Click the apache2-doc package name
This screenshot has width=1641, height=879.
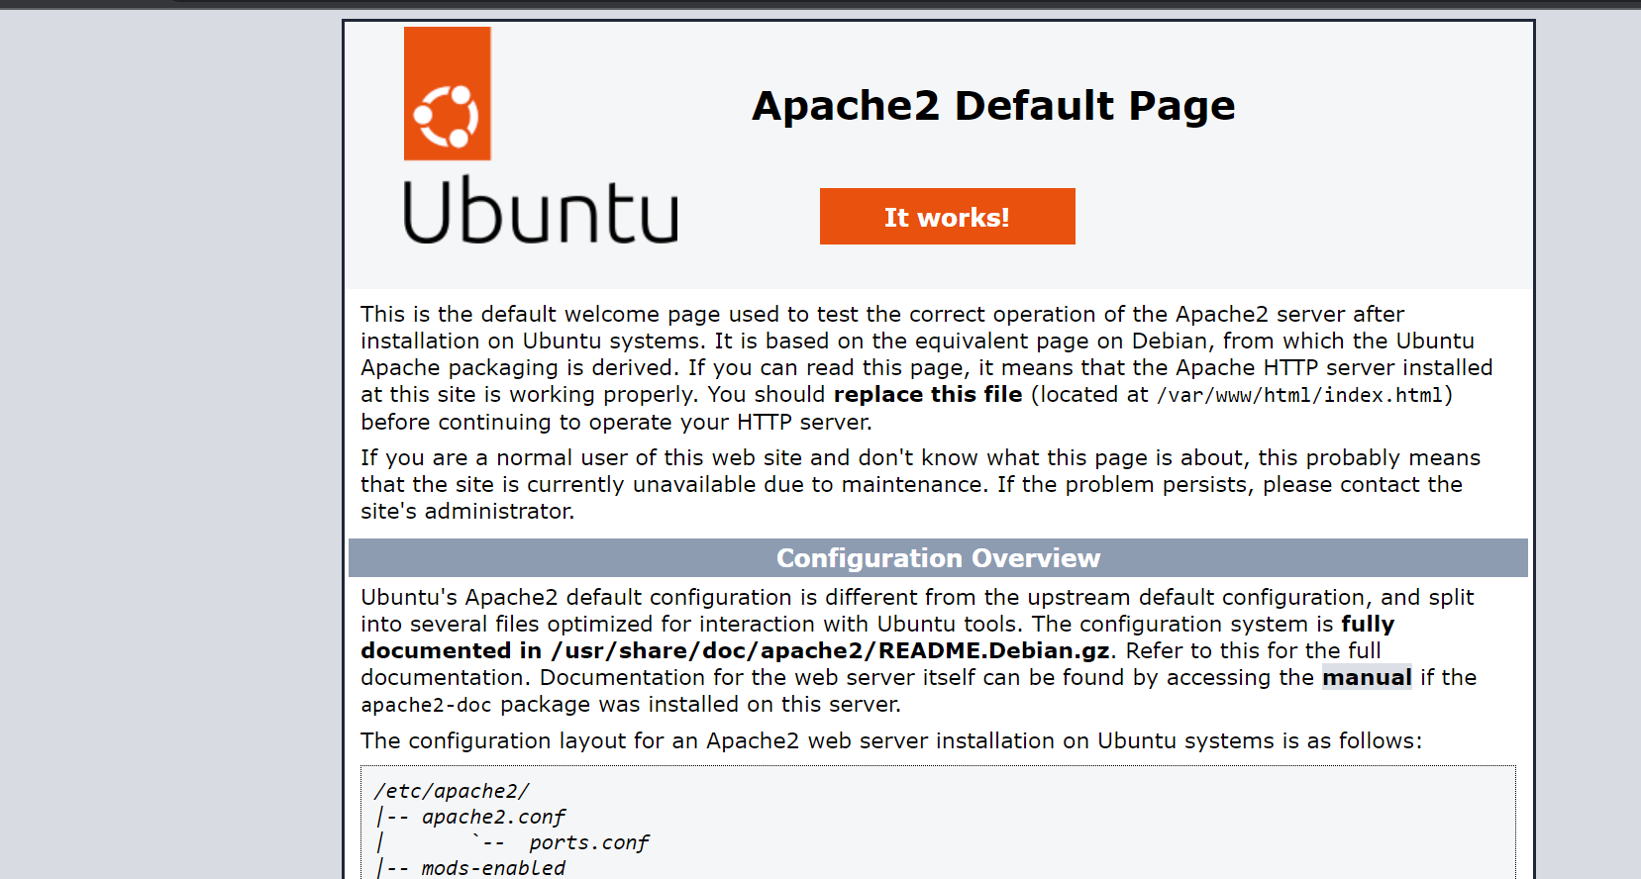coord(426,705)
